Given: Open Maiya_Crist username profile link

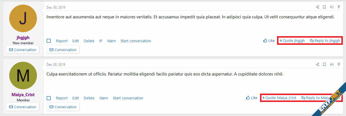Looking at the screenshot, I should (23, 95).
